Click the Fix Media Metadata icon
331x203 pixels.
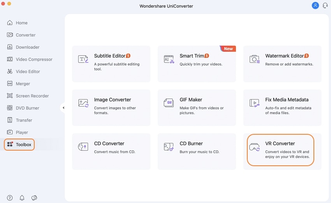[254, 103]
